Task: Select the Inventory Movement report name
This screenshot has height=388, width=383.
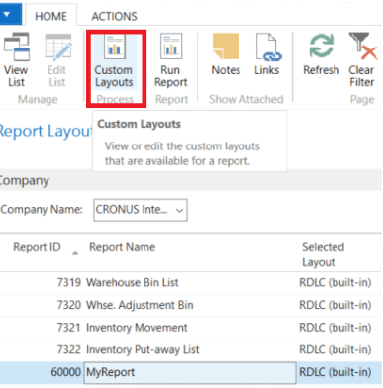Action: [137, 328]
